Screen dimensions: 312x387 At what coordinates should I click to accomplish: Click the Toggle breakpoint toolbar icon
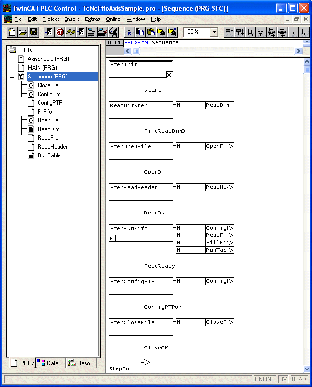pyautogui.click(x=81, y=32)
